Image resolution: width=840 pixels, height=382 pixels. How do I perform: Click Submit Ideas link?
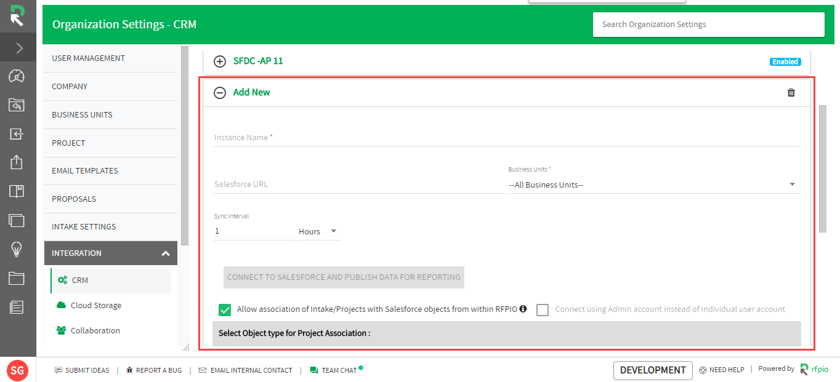tap(82, 370)
